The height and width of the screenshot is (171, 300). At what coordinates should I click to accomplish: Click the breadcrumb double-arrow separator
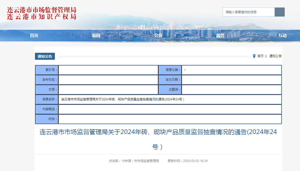coord(266,56)
